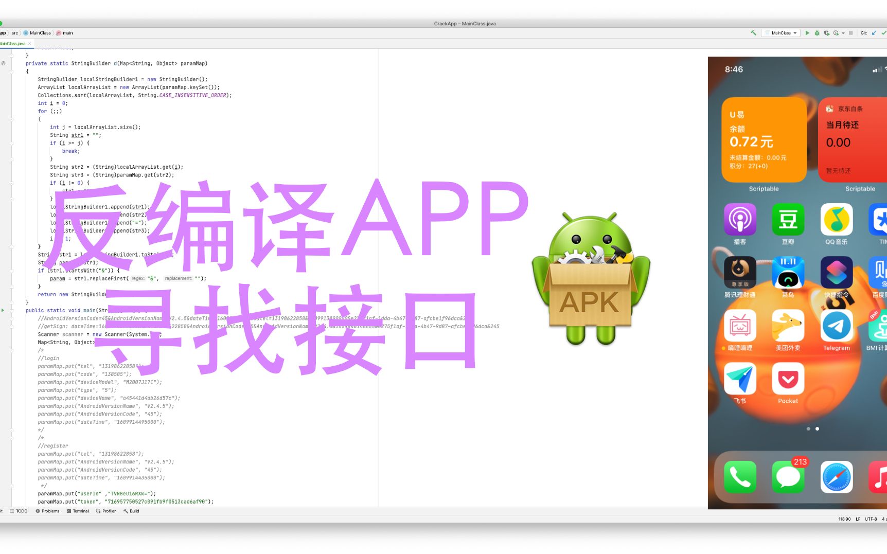This screenshot has height=554, width=887.
Task: Select the MainClass.java editor tab
Action: tap(13, 44)
